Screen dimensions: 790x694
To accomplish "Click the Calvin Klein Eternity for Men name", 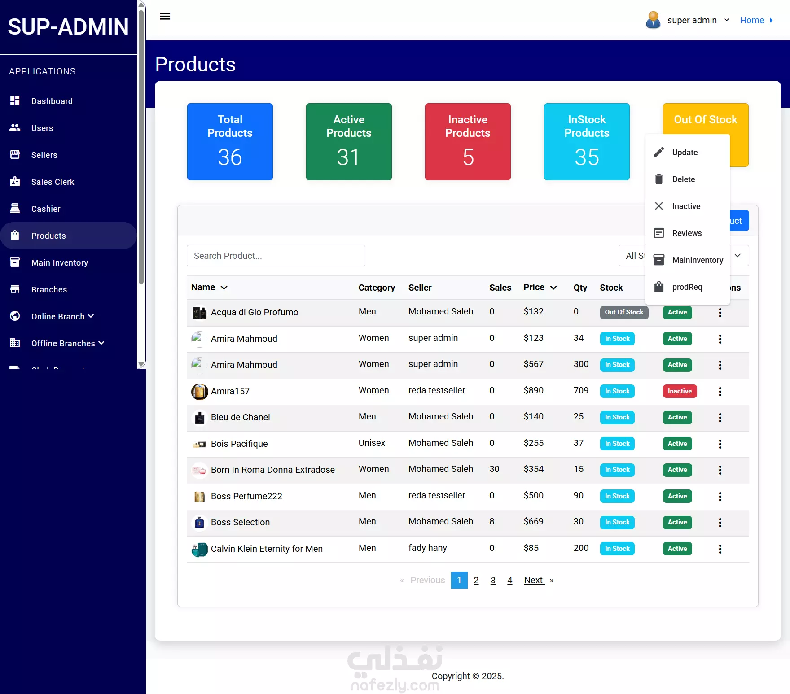I will [x=267, y=549].
